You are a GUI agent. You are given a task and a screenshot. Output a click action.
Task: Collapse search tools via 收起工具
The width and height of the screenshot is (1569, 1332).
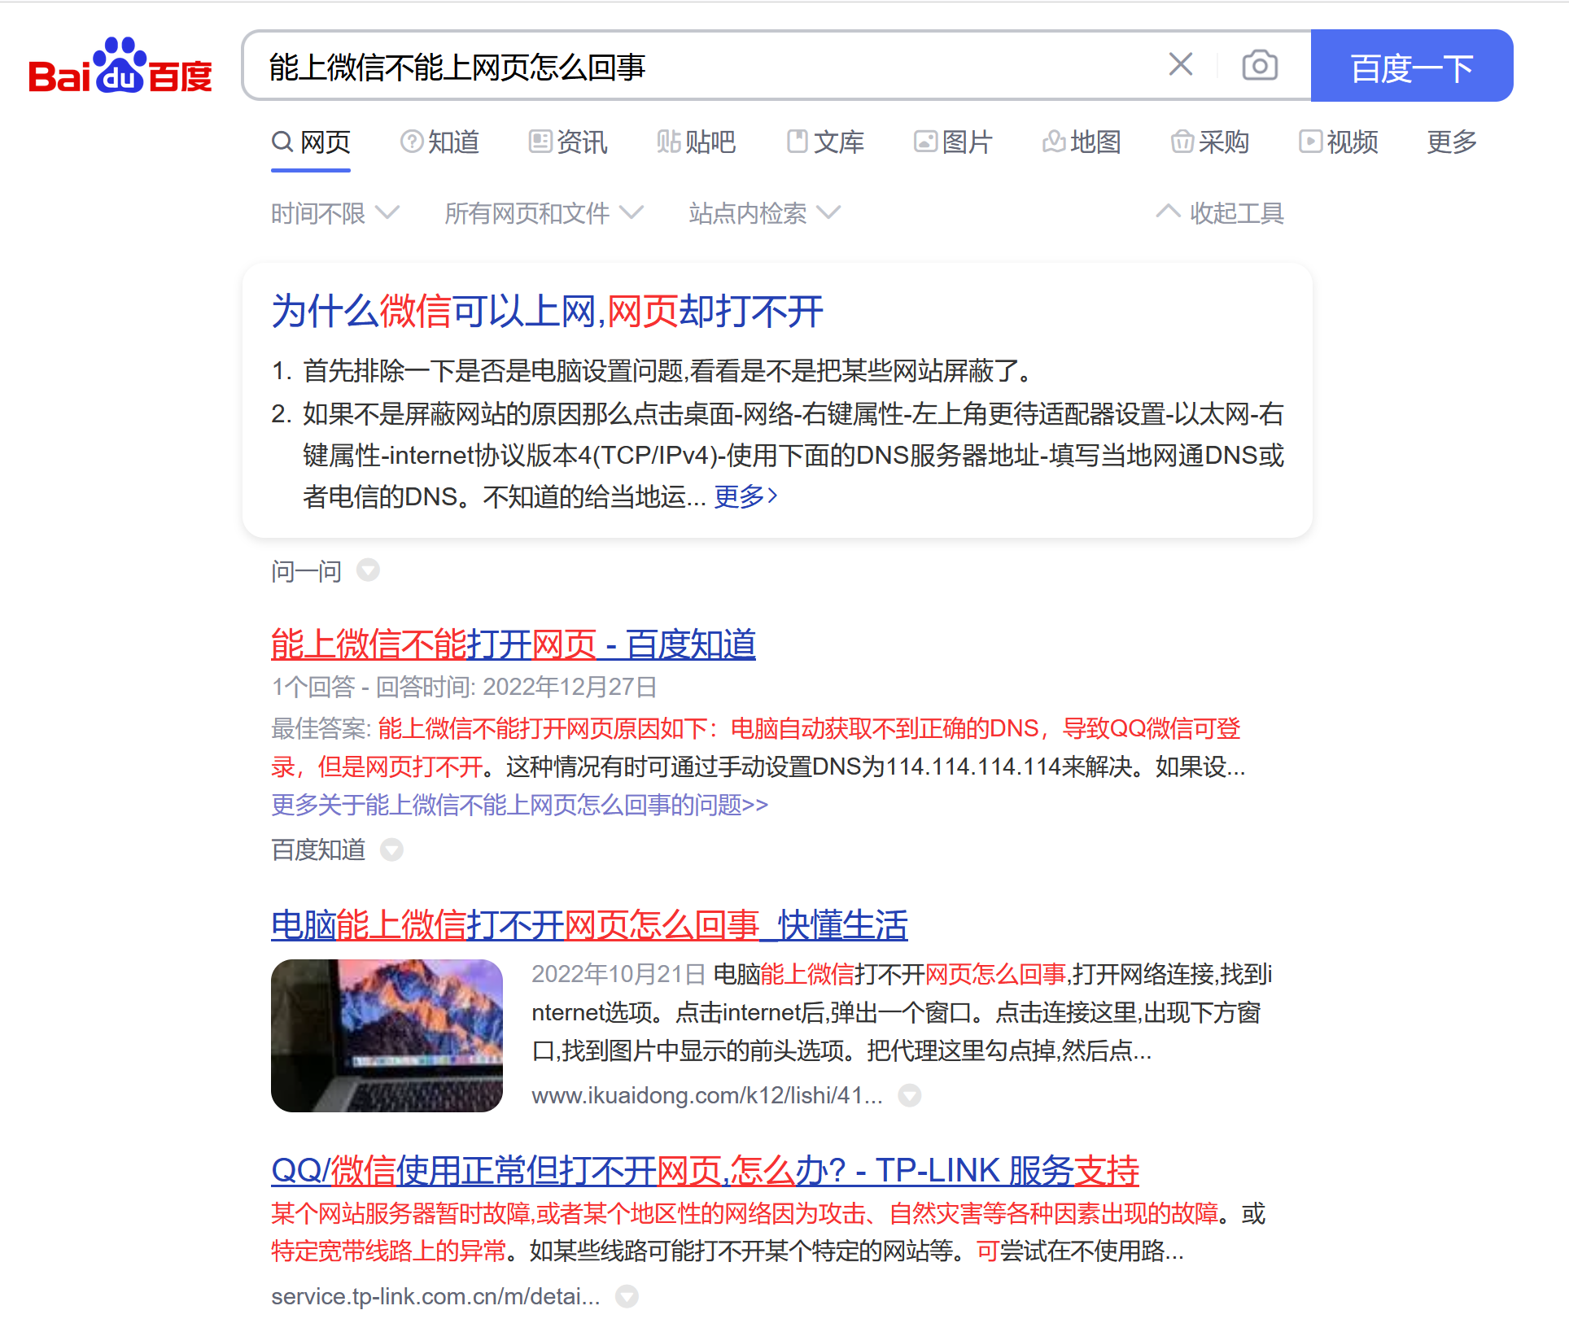1221,213
